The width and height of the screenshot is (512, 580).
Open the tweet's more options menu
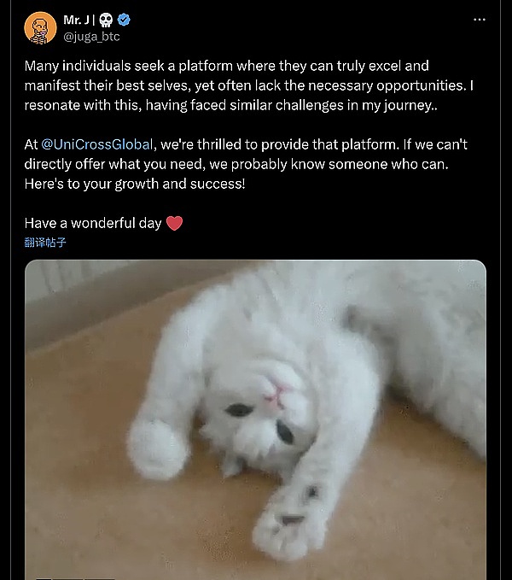click(480, 19)
